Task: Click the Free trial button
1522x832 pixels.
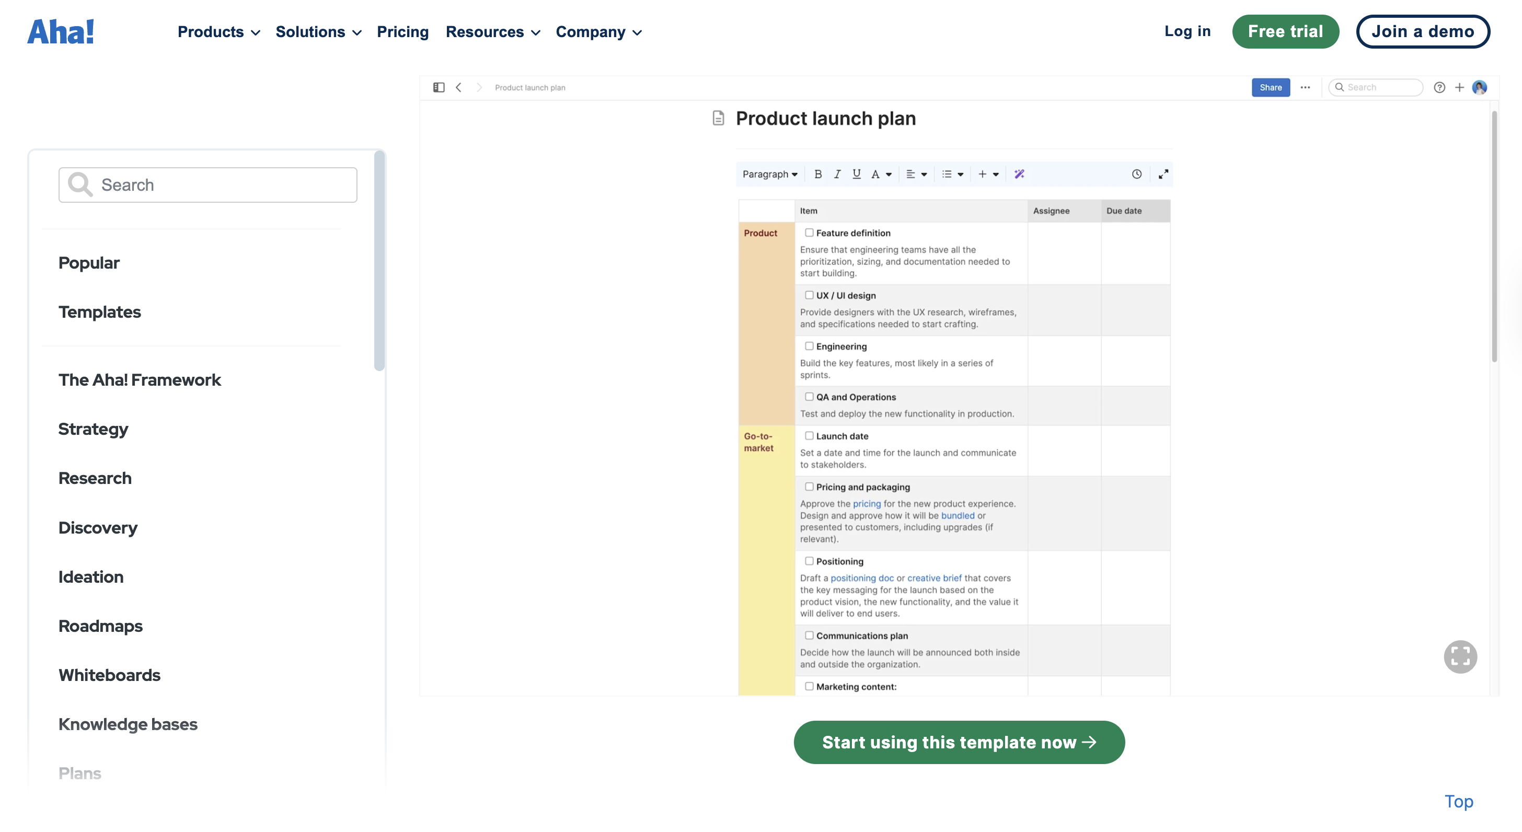Action: 1285,31
